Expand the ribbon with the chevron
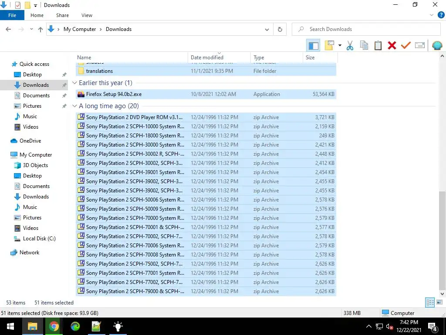This screenshot has width=446, height=335. tap(432, 15)
